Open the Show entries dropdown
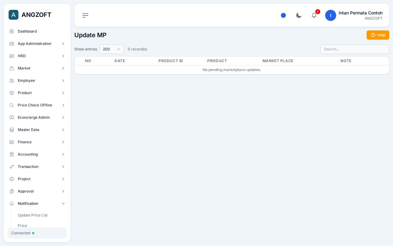Viewport: 393px width, 246px height. [x=112, y=49]
